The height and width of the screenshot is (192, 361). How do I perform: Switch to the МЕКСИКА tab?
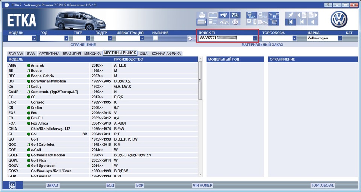click(93, 54)
